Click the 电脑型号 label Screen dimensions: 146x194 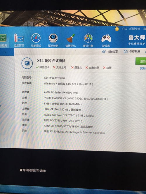[x=27, y=77]
